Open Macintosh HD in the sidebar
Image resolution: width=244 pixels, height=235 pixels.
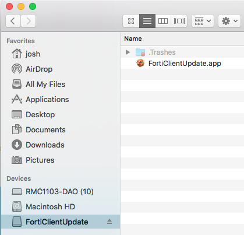50,206
